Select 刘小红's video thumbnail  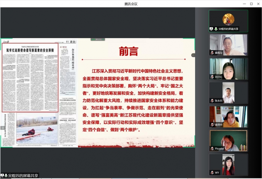(228, 69)
